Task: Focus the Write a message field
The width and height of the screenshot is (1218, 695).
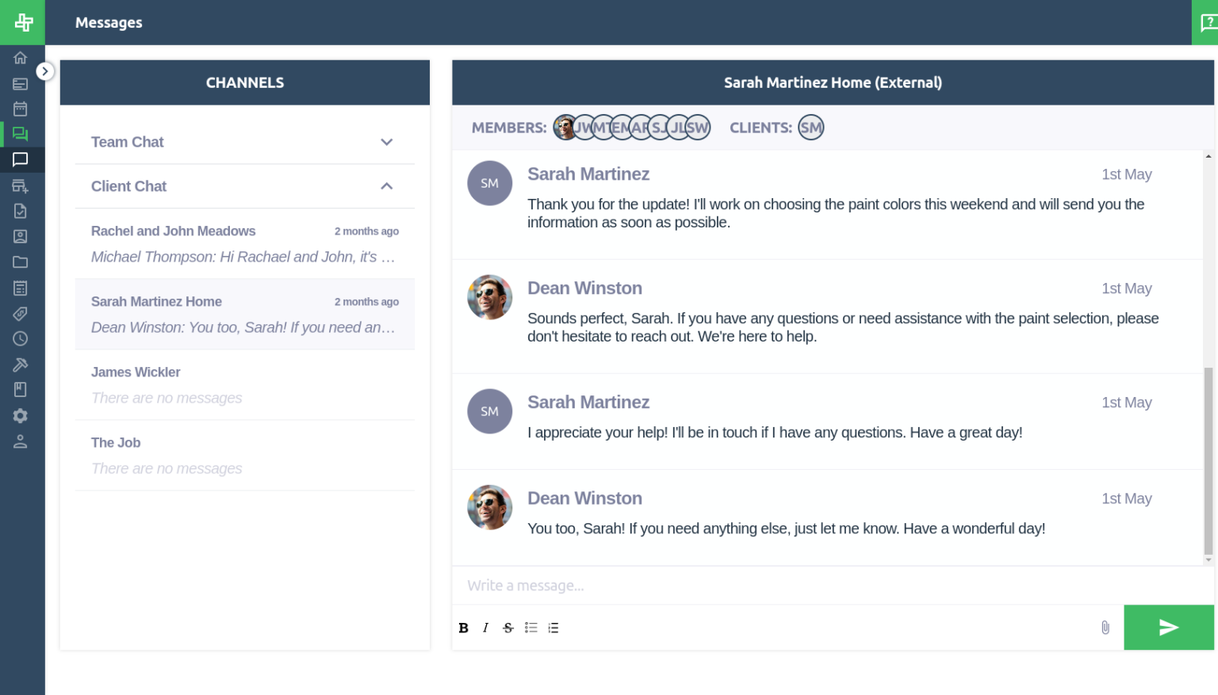Action: pos(833,586)
